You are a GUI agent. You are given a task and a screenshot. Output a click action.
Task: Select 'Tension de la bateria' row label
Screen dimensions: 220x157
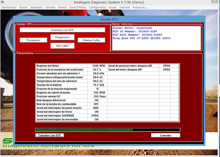49,85
